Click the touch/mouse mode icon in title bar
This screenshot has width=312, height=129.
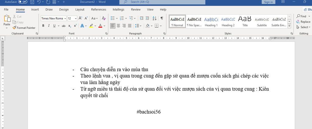click(x=55, y=2)
